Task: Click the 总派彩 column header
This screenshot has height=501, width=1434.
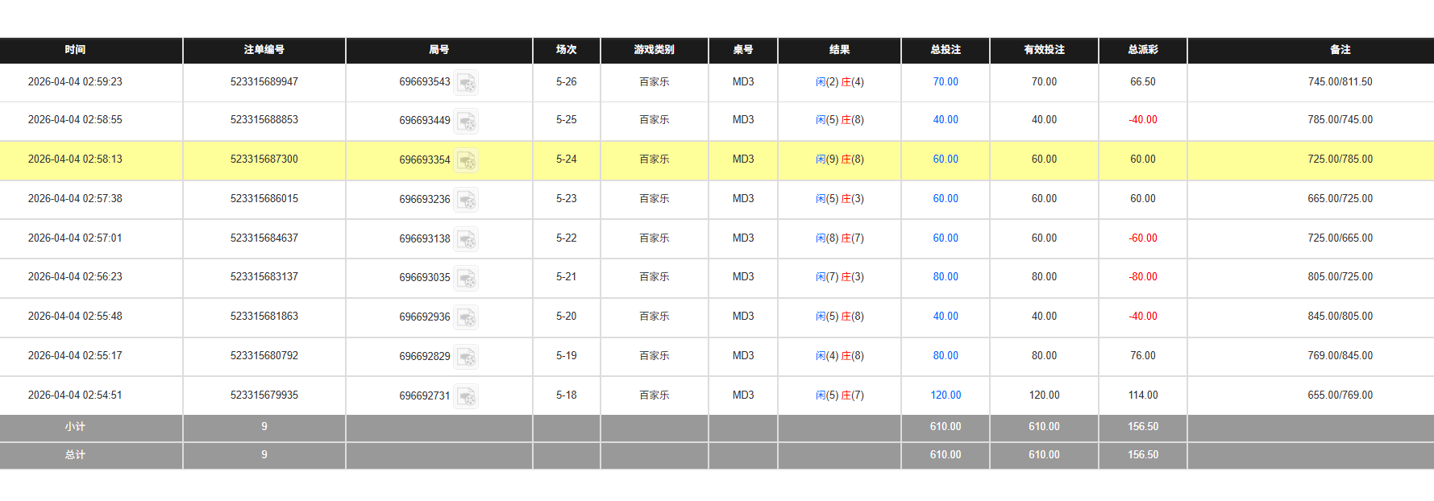Action: pos(1143,50)
